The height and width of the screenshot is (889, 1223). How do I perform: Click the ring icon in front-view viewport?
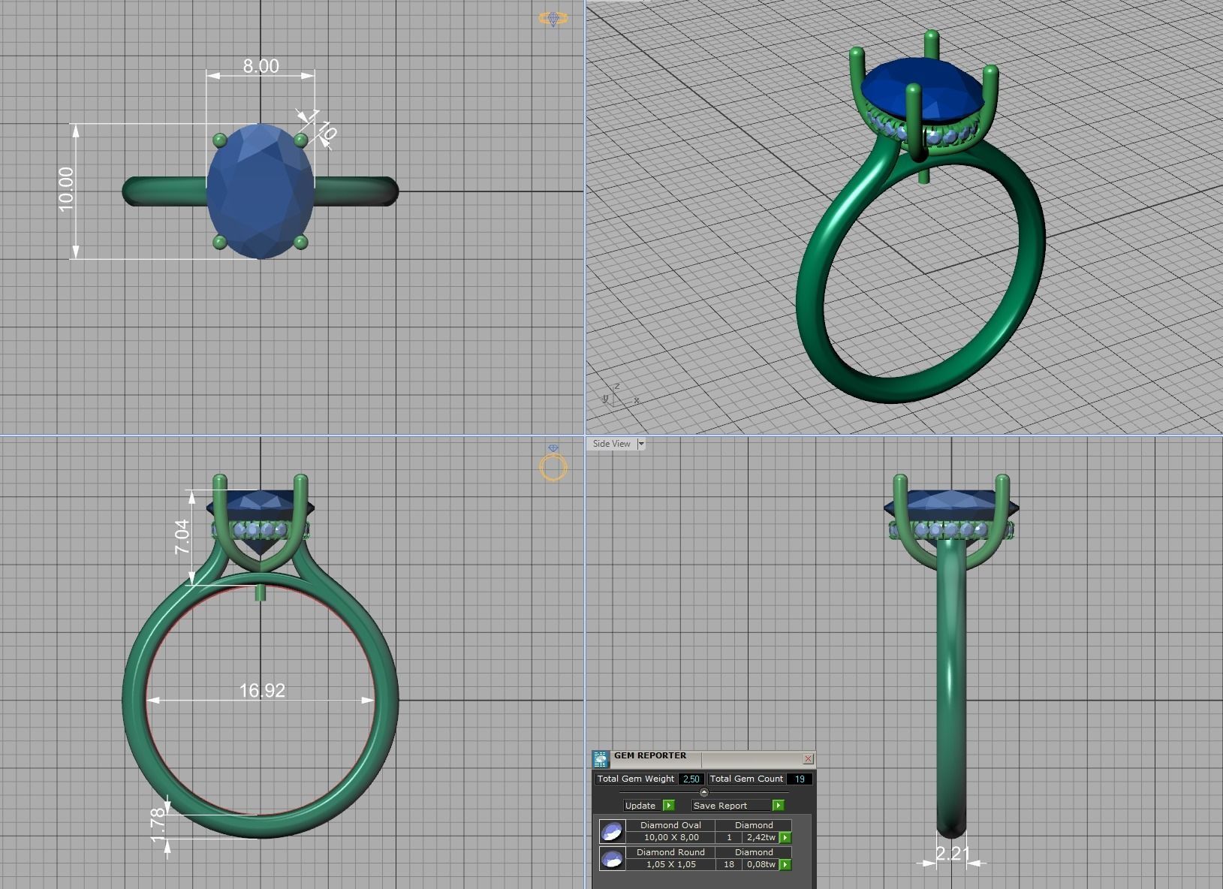pyautogui.click(x=553, y=462)
